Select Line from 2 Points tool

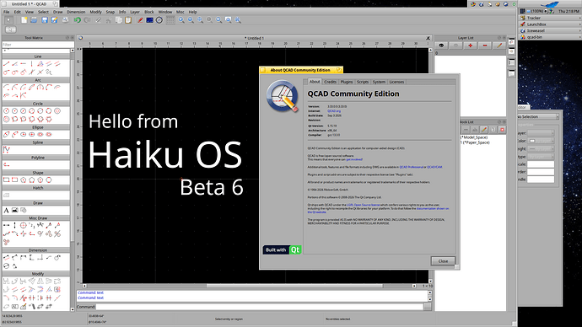click(x=6, y=64)
